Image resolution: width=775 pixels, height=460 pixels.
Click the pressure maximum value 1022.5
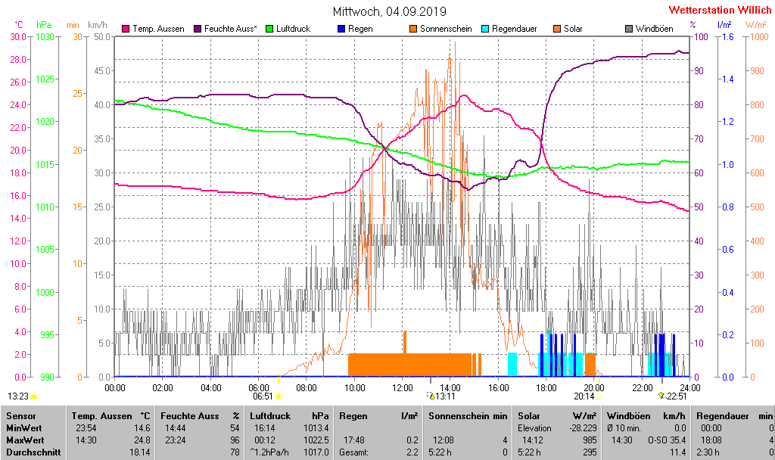point(316,440)
